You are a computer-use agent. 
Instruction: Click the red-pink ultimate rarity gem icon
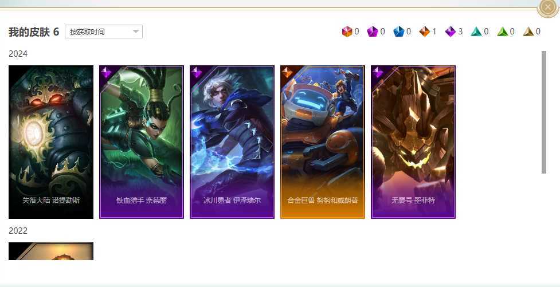347,32
